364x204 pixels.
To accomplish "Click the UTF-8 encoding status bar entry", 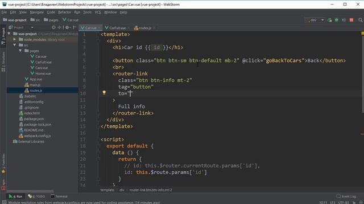I will click(344, 202).
